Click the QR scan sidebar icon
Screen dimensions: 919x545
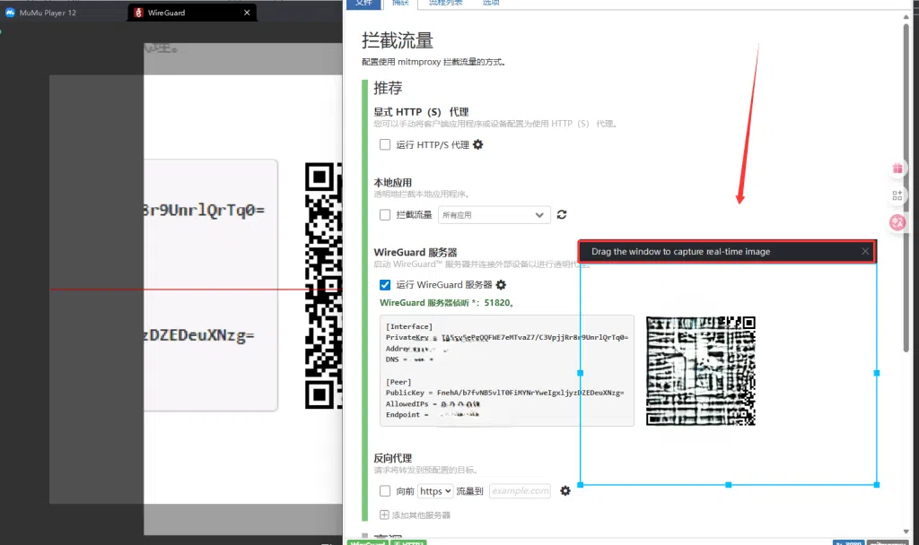897,195
